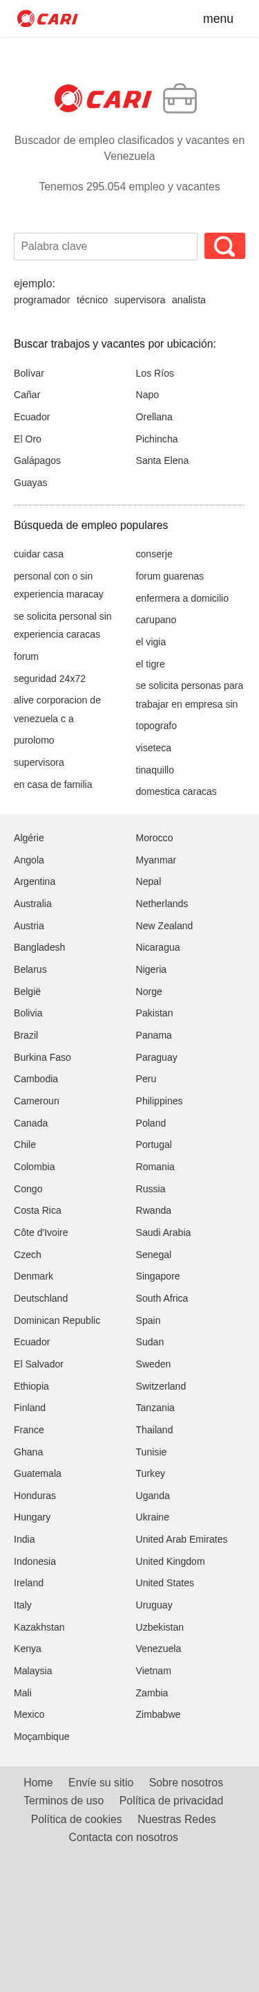This screenshot has width=259, height=1992.
Task: Open jobs located in Galápagos
Action: click(37, 460)
